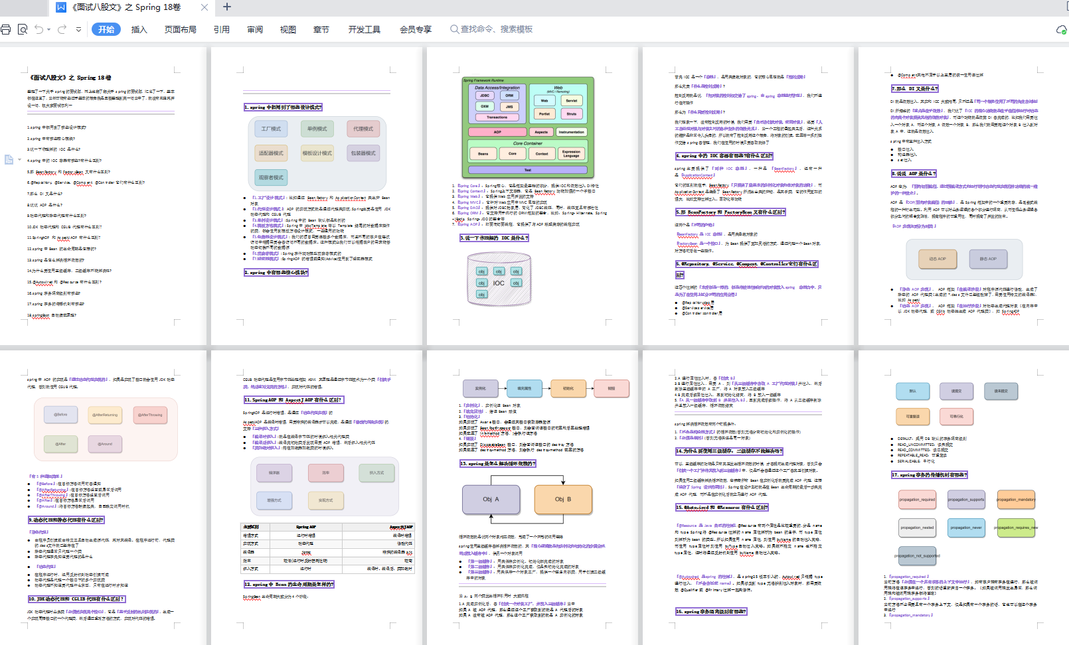Click the Redo arrow icon
The image size is (1069, 645).
pyautogui.click(x=62, y=29)
